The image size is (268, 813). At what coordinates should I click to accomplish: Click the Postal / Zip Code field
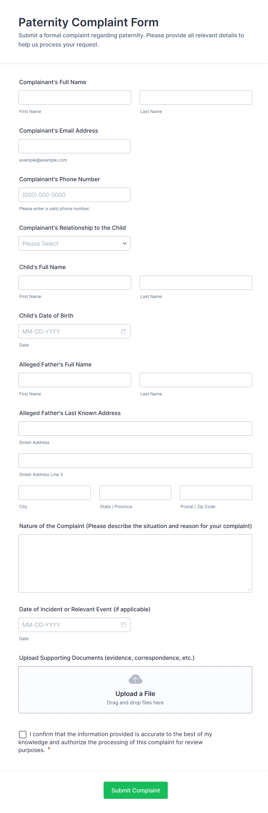(216, 493)
